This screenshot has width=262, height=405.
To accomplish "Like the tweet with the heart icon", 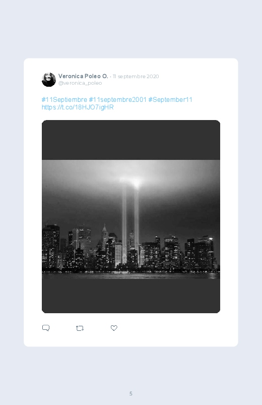I will [x=114, y=328].
